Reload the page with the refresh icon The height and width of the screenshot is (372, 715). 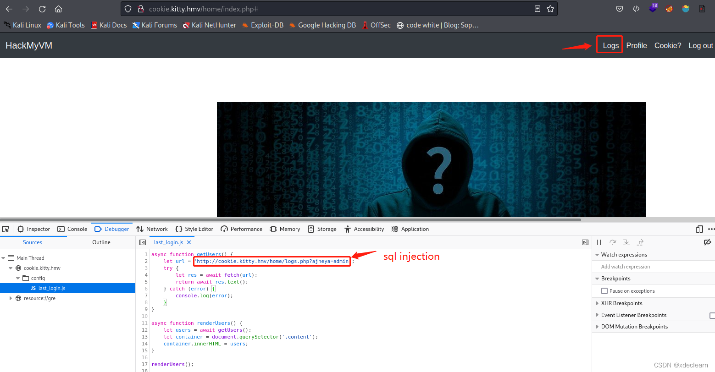click(x=42, y=9)
